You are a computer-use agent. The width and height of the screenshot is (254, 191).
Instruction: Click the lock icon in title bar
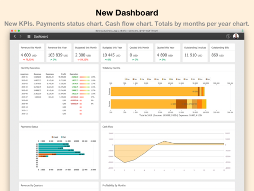tap(242, 30)
